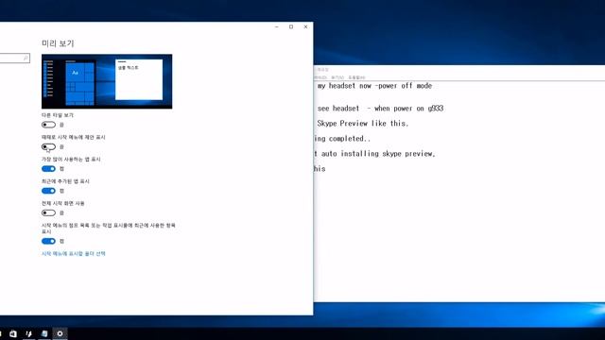Enable use full Start screen (전체 시작 화면)
Viewport: 605px width, 340px height.
coord(48,212)
